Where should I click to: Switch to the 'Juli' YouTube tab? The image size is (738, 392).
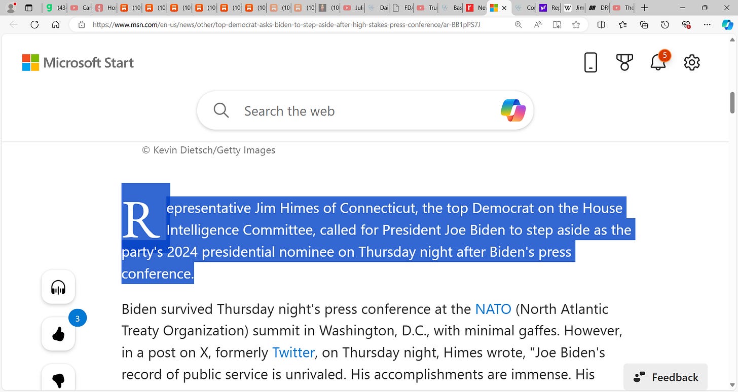(353, 8)
